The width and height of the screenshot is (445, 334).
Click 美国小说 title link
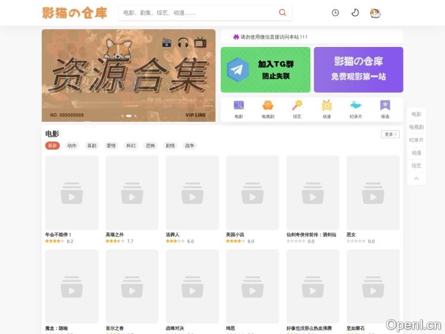click(235, 235)
